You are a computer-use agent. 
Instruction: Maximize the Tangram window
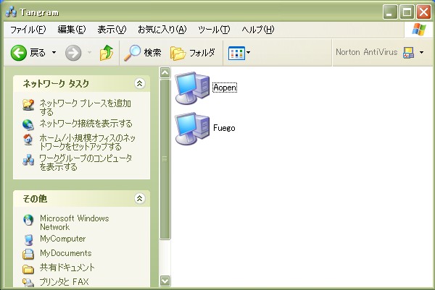coord(407,12)
